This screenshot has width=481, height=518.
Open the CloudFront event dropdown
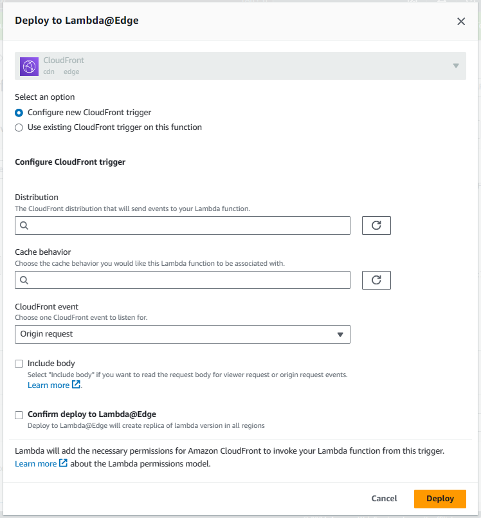[182, 335]
